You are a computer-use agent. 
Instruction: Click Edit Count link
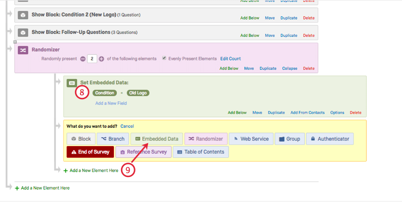click(x=230, y=58)
